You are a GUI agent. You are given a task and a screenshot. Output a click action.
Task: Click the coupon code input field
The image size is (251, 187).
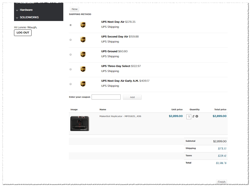[x=106, y=97]
